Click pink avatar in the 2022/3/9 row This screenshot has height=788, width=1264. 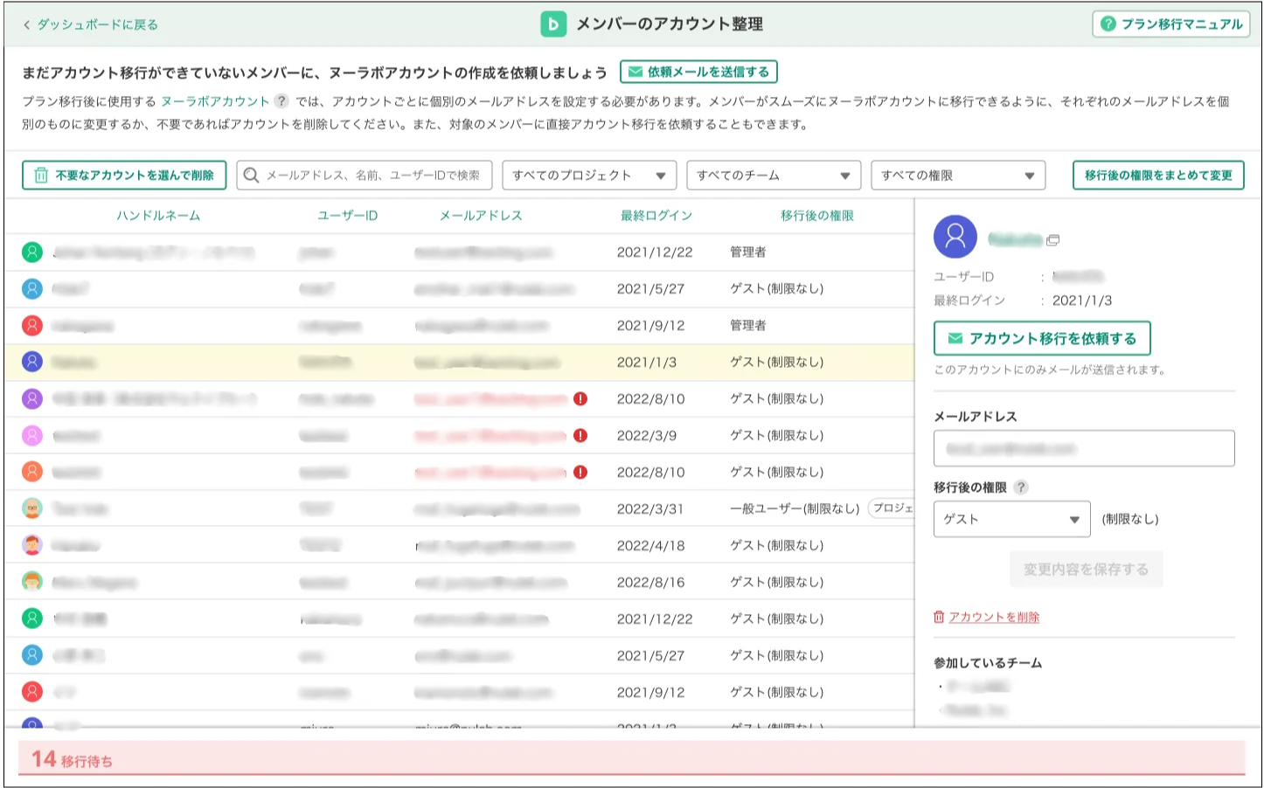pos(32,436)
